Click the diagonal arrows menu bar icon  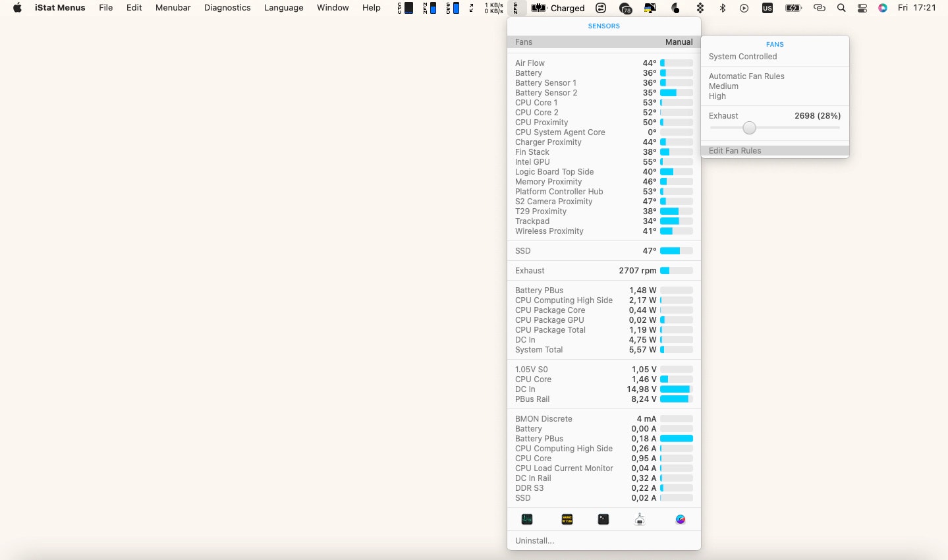(x=471, y=8)
